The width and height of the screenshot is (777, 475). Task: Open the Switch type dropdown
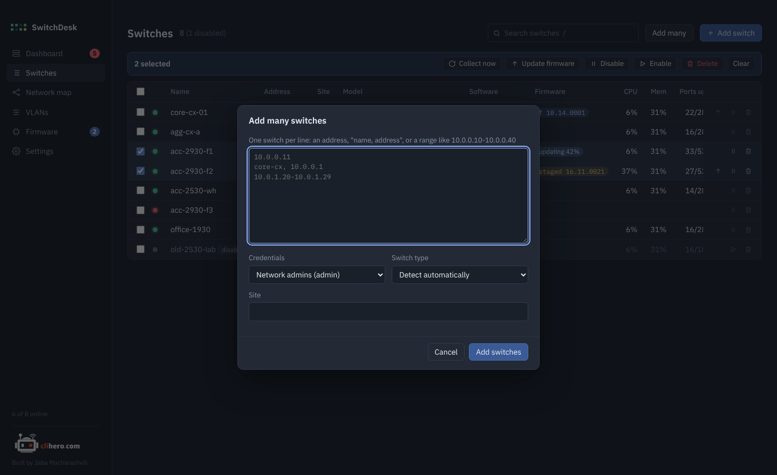pyautogui.click(x=460, y=275)
